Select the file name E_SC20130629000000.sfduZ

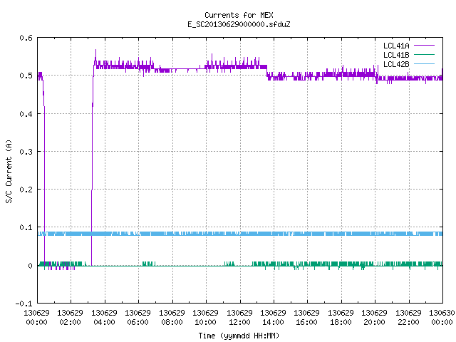[239, 24]
